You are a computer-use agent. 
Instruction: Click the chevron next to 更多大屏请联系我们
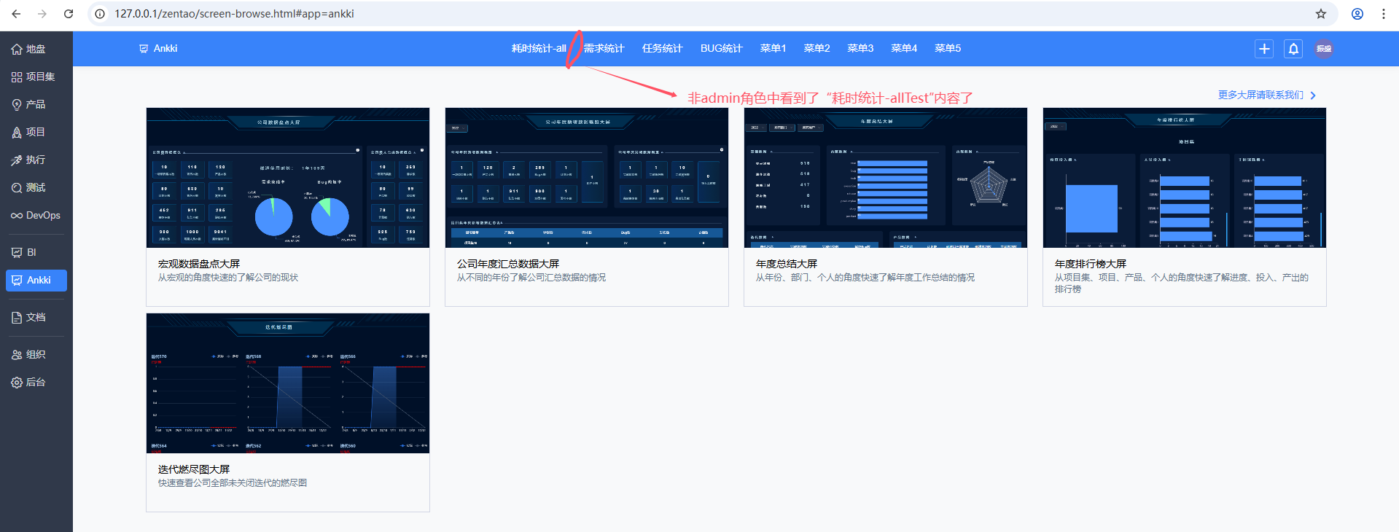tap(1313, 95)
